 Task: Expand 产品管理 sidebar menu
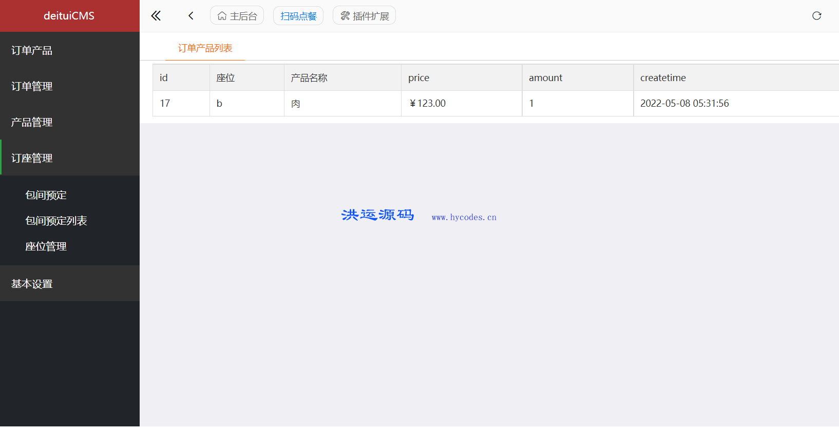pos(70,122)
